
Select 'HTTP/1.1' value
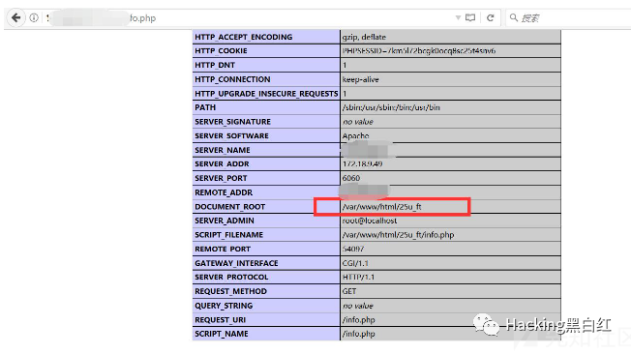pyautogui.click(x=358, y=278)
